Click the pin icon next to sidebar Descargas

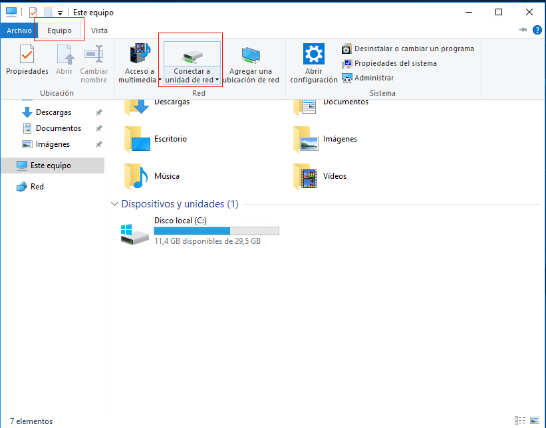pyautogui.click(x=99, y=112)
